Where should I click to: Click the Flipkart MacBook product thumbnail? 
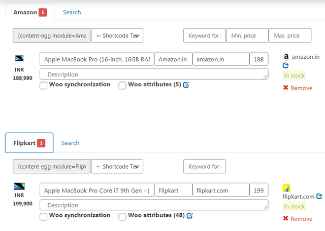tap(19, 186)
